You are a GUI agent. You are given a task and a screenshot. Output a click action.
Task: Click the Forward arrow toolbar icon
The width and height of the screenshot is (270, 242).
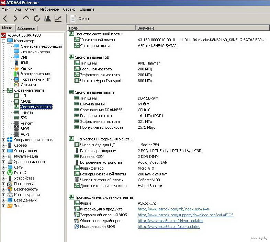(x=15, y=19)
